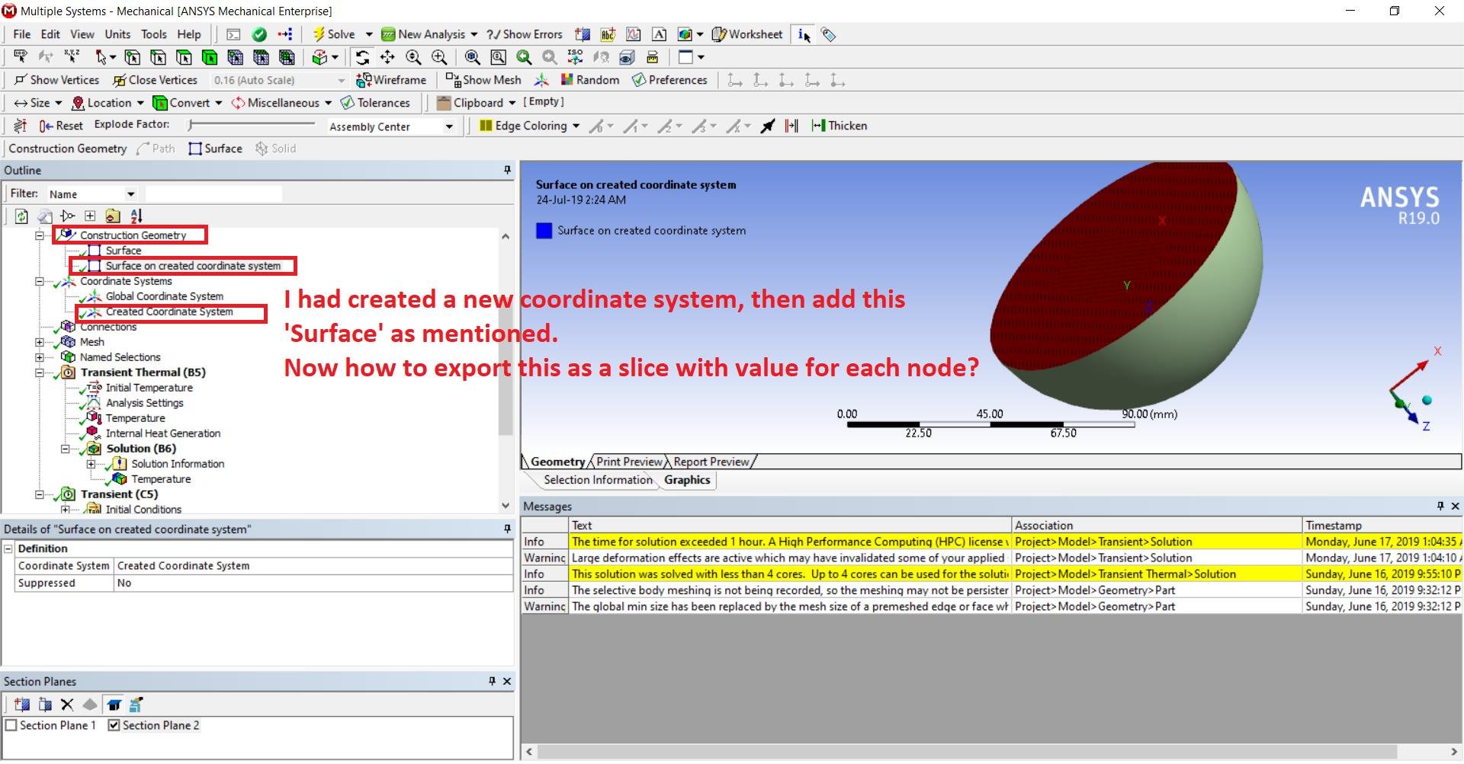The width and height of the screenshot is (1464, 764).
Task: Enable Section Plane 1 checkbox
Action: point(11,726)
